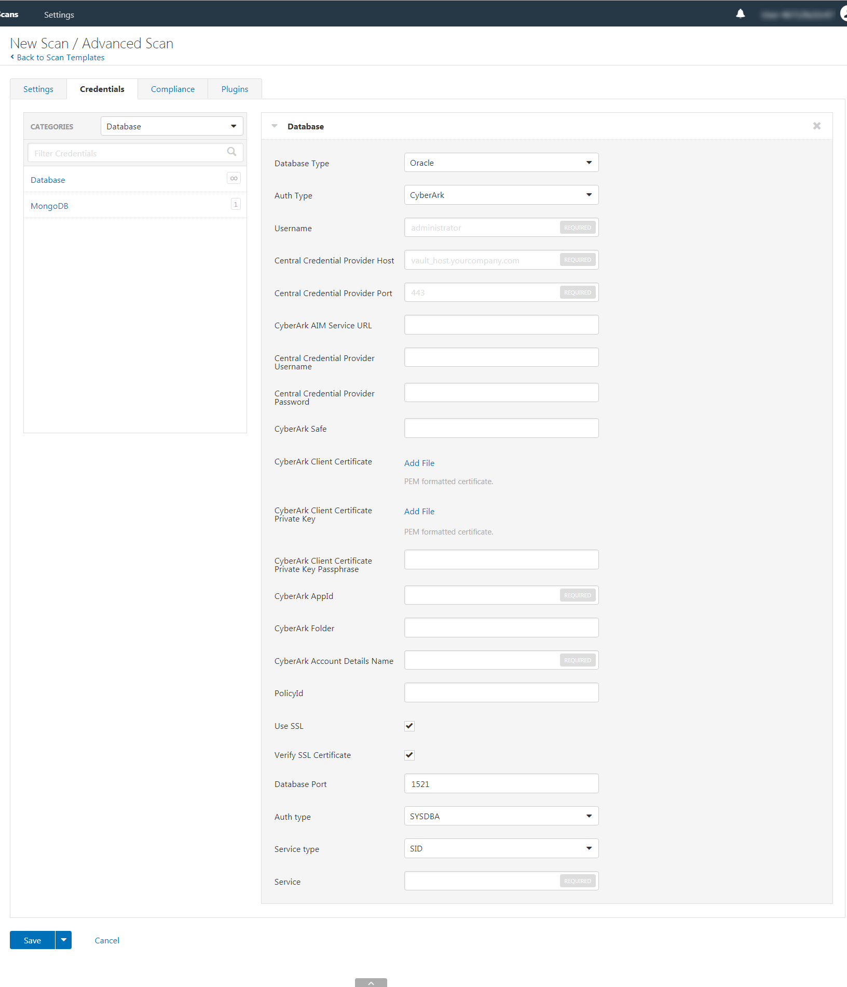Image resolution: width=847 pixels, height=987 pixels.
Task: Remove the Database credential with the X icon
Action: tap(816, 126)
